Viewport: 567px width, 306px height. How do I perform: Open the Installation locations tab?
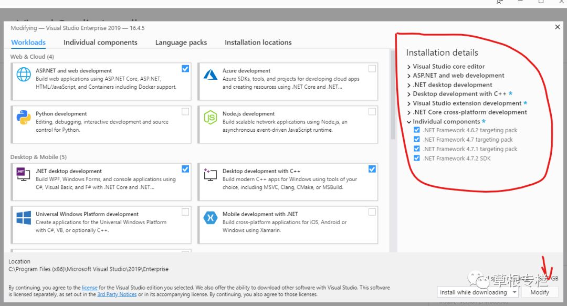click(258, 43)
